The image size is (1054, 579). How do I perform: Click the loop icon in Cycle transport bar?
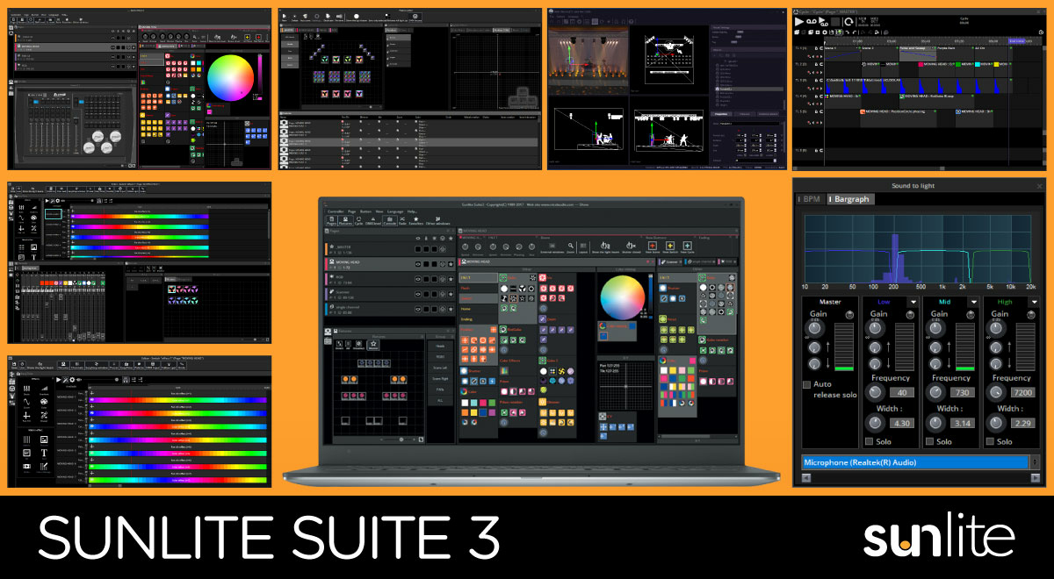[848, 22]
